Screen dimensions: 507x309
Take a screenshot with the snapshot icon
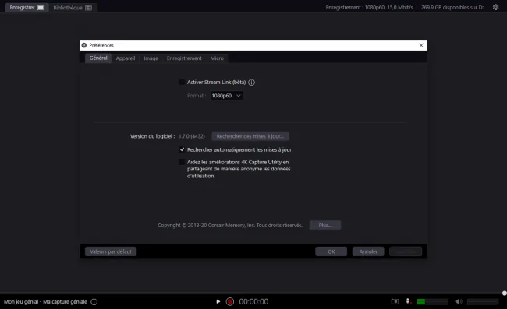395,301
